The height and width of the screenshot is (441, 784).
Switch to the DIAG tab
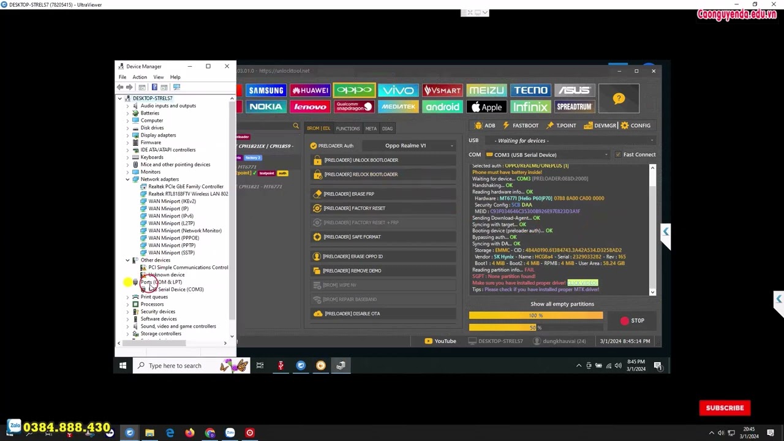pyautogui.click(x=387, y=129)
